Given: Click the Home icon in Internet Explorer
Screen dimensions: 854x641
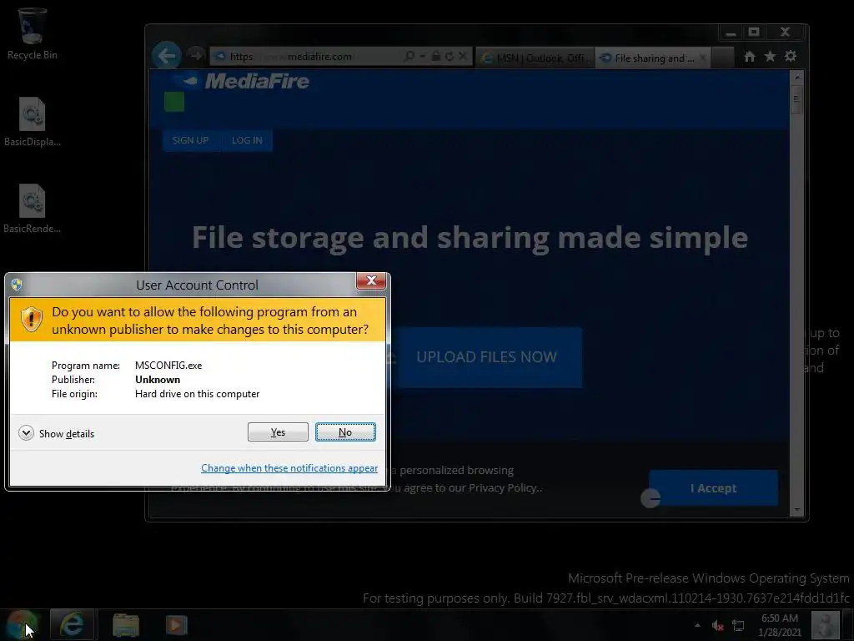Looking at the screenshot, I should 750,57.
